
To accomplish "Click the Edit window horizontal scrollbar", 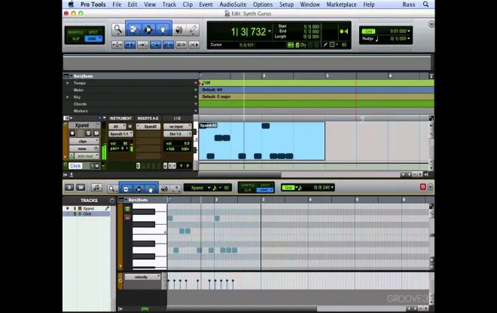I will tap(239, 174).
